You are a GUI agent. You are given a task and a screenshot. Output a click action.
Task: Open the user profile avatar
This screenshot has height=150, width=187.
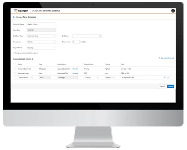pyautogui.click(x=173, y=11)
